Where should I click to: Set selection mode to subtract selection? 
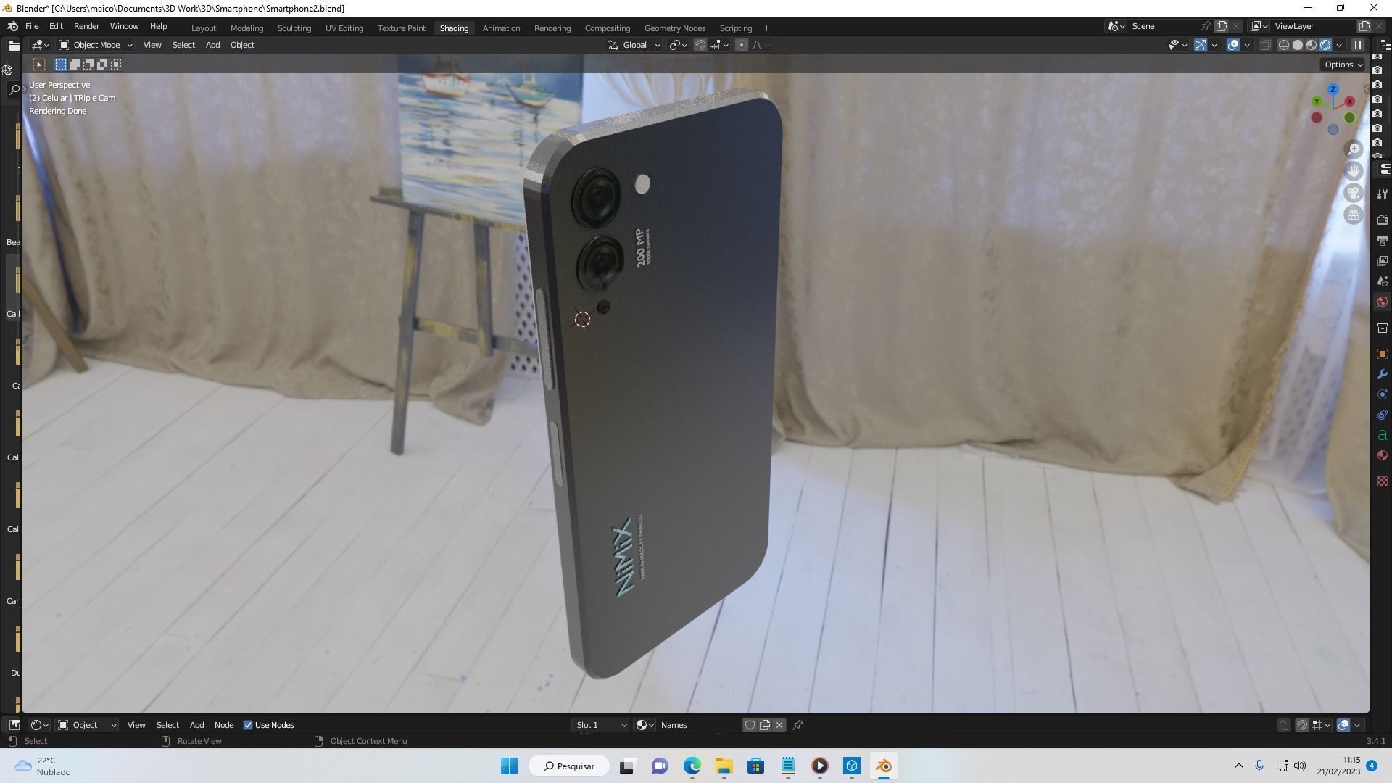tap(88, 65)
